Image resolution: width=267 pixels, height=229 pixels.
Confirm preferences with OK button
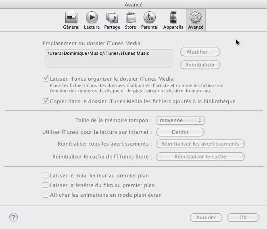tap(243, 217)
